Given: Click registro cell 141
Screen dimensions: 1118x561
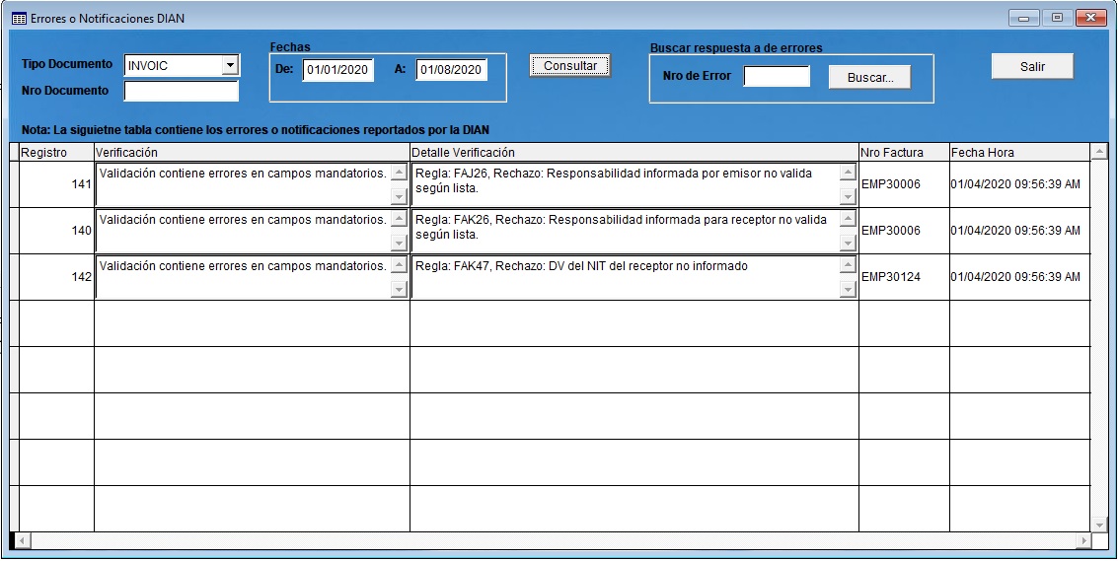Looking at the screenshot, I should point(56,184).
